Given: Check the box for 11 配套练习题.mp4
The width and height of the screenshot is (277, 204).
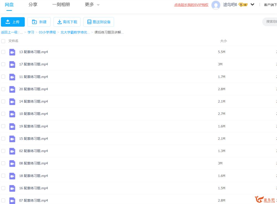Looking at the screenshot, I should coord(3,76).
